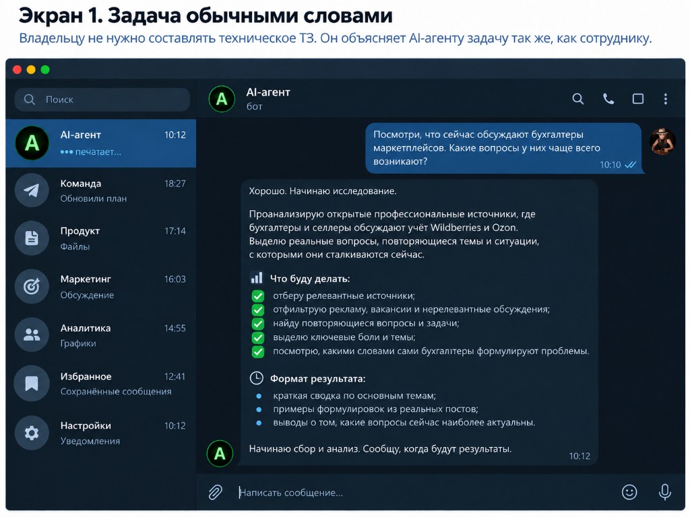Click checkmark beside отфильтрую рекламу, вакансии
This screenshot has width=690, height=517.
click(x=258, y=310)
